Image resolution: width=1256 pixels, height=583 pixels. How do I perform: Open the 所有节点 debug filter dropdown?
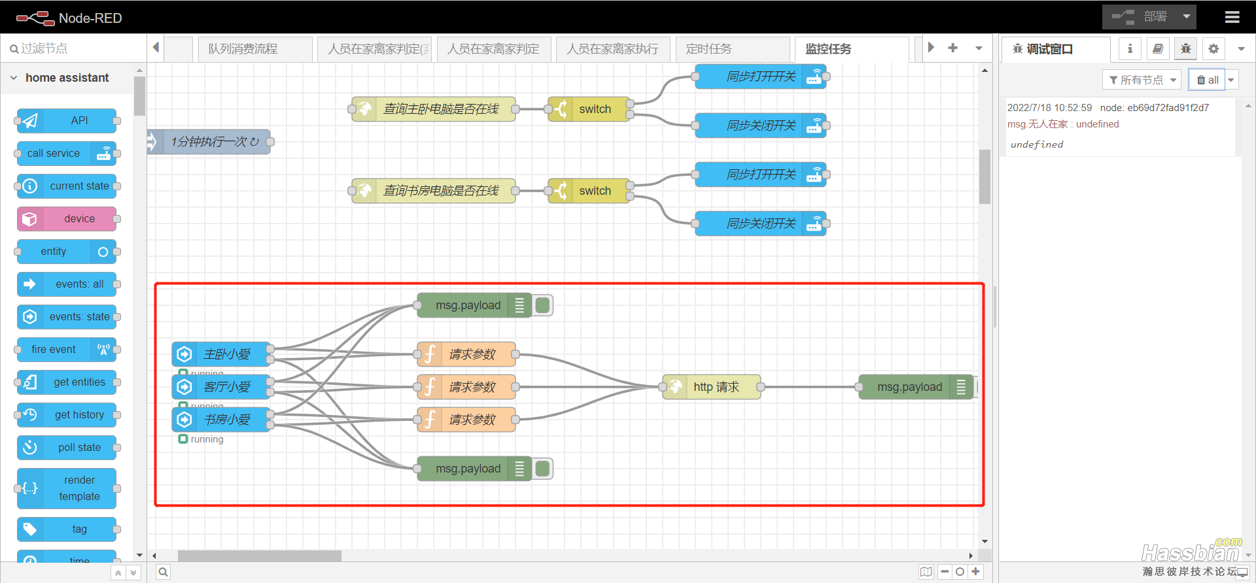pos(1142,80)
